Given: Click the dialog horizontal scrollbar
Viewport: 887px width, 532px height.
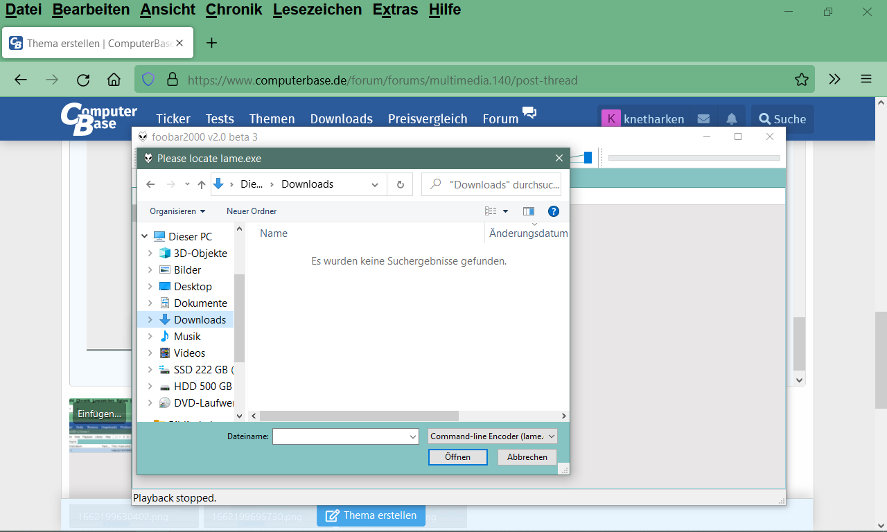Looking at the screenshot, I should (x=359, y=416).
